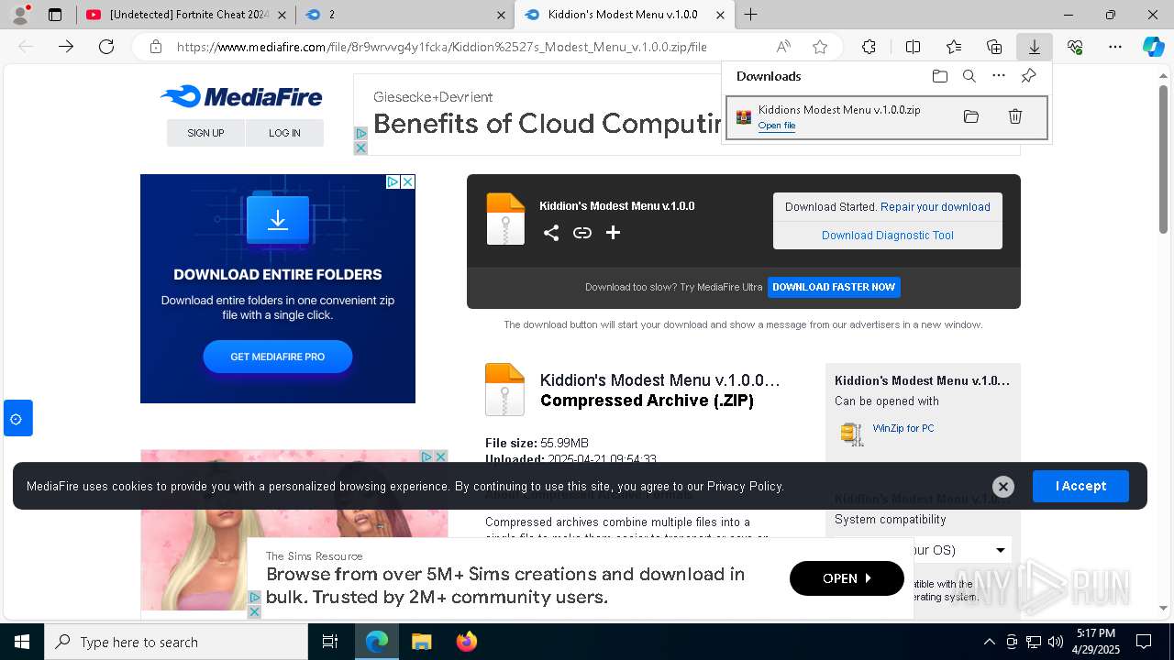Launch Firefox from the taskbar
This screenshot has height=660, width=1174.
[x=467, y=642]
